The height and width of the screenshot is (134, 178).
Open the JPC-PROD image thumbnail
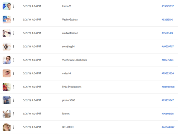click(x=7, y=127)
